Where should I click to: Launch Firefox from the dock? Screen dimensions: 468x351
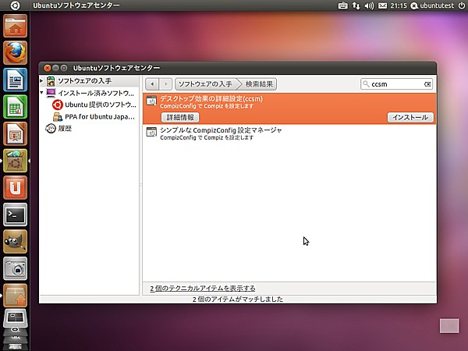[x=16, y=53]
